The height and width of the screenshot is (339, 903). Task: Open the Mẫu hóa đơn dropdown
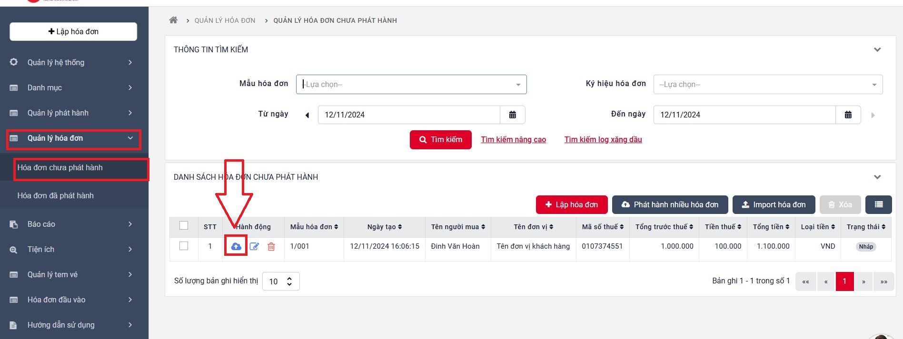(411, 84)
